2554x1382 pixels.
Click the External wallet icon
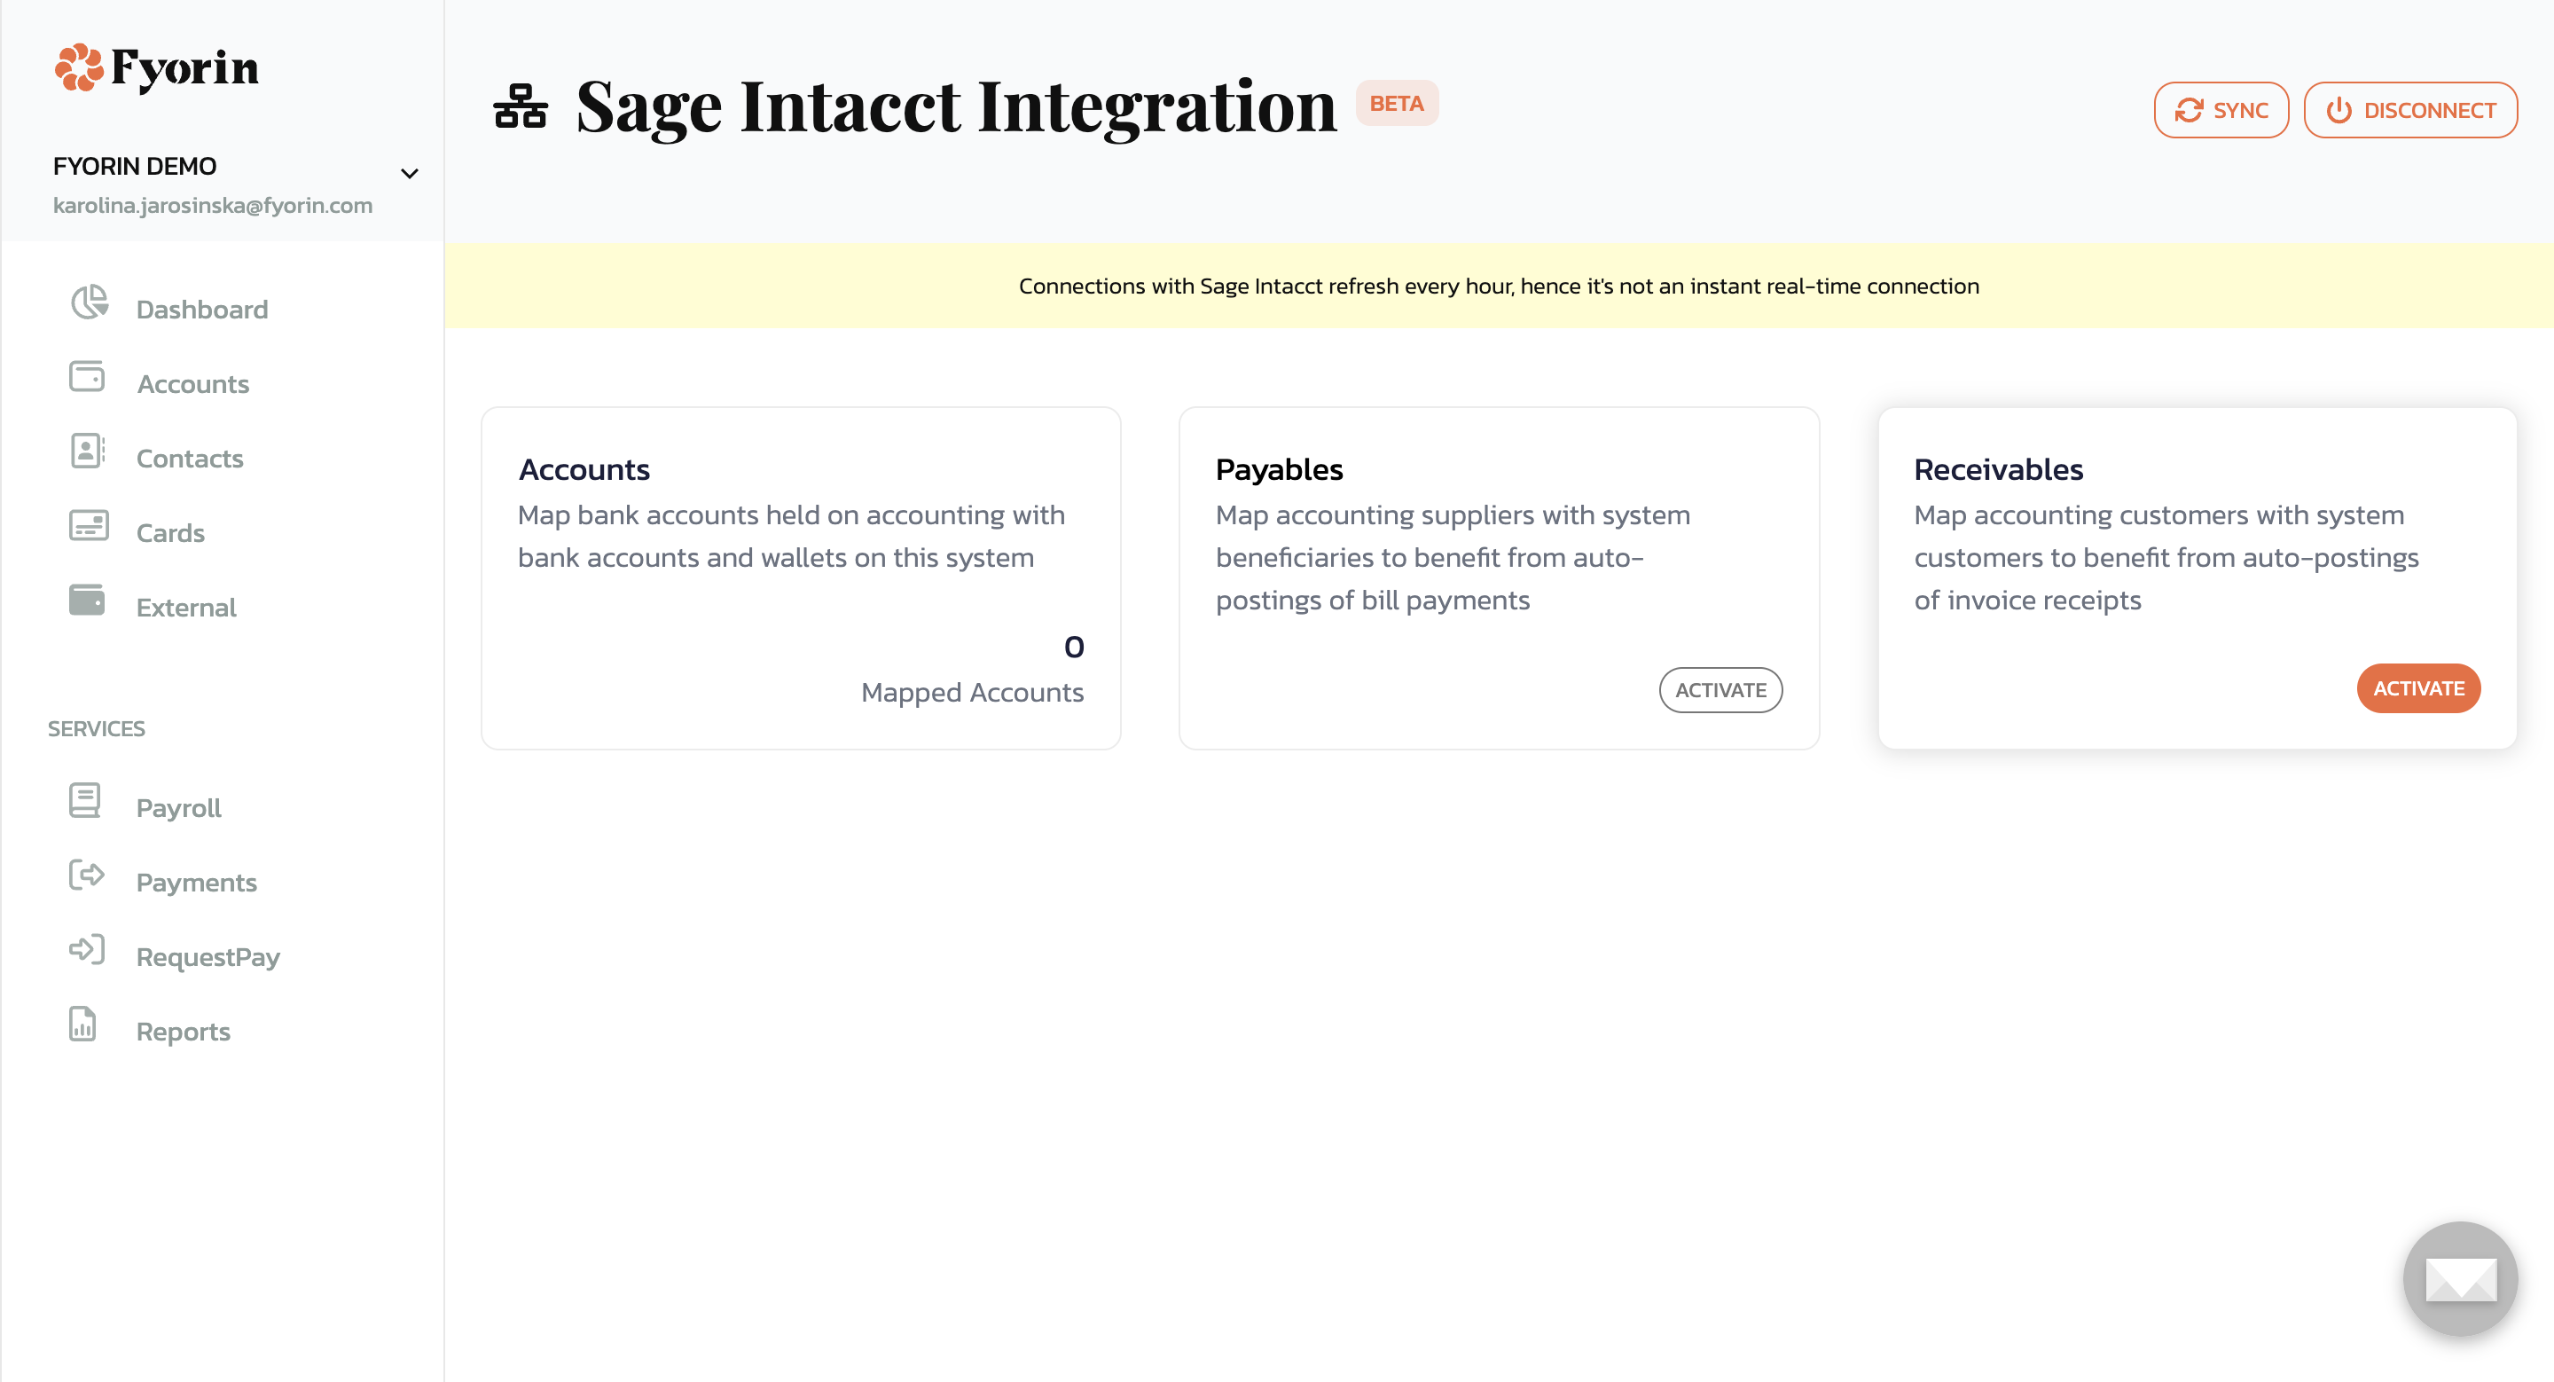click(87, 600)
